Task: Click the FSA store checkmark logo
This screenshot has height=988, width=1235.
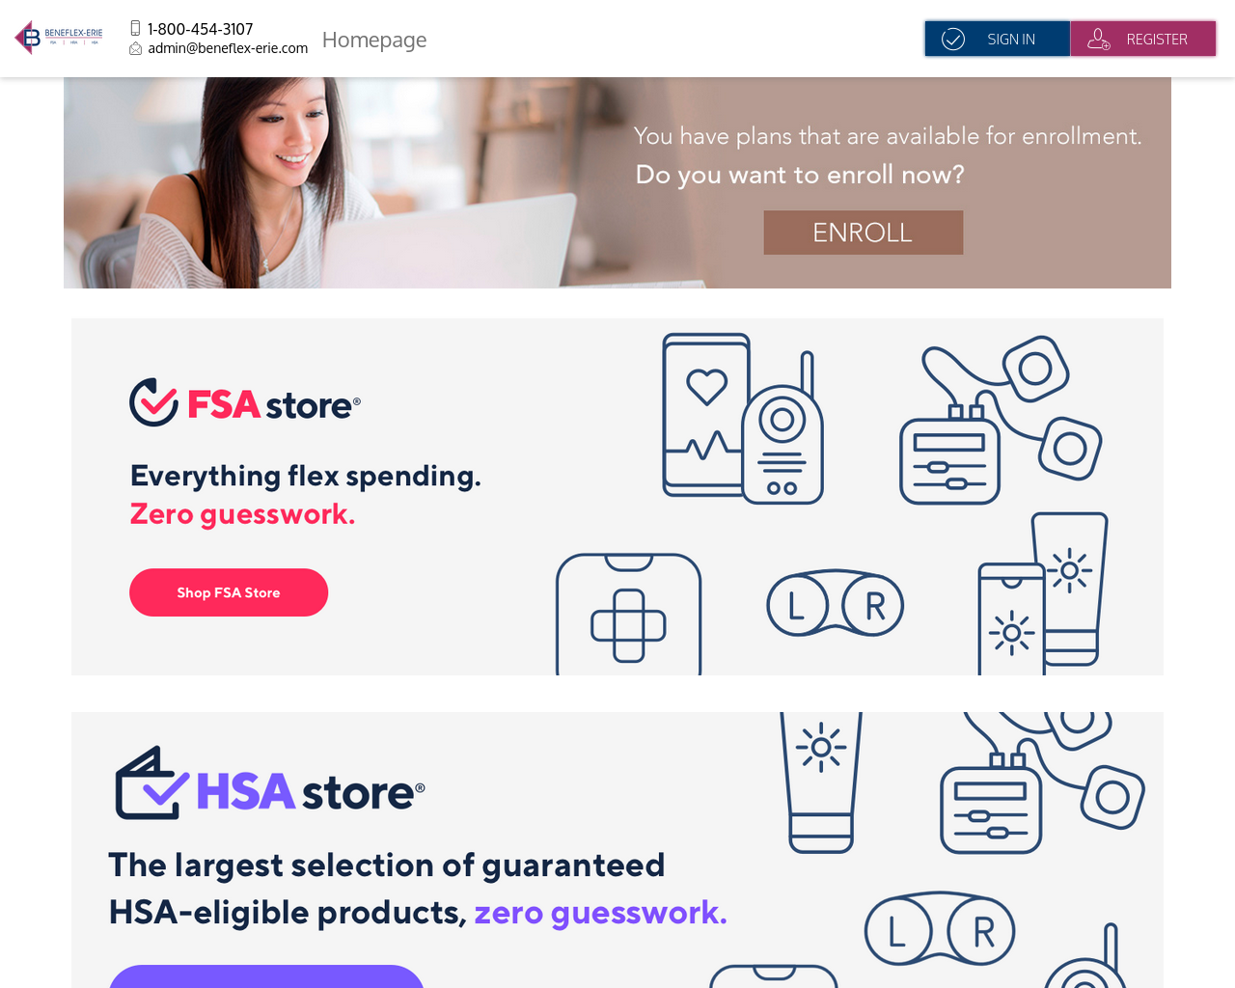Action: 154,402
